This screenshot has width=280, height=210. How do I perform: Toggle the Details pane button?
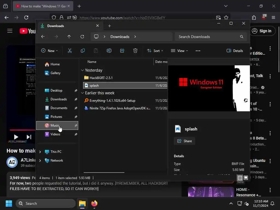[x=235, y=51]
